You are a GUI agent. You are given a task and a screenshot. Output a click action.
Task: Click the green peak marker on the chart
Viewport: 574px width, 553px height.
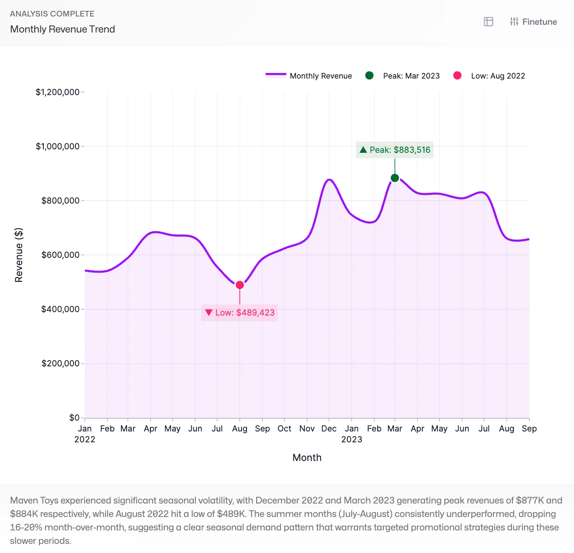tap(395, 177)
